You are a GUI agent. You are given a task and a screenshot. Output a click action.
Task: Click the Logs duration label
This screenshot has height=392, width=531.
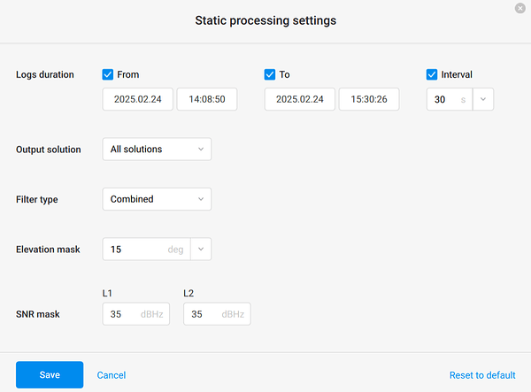point(45,74)
